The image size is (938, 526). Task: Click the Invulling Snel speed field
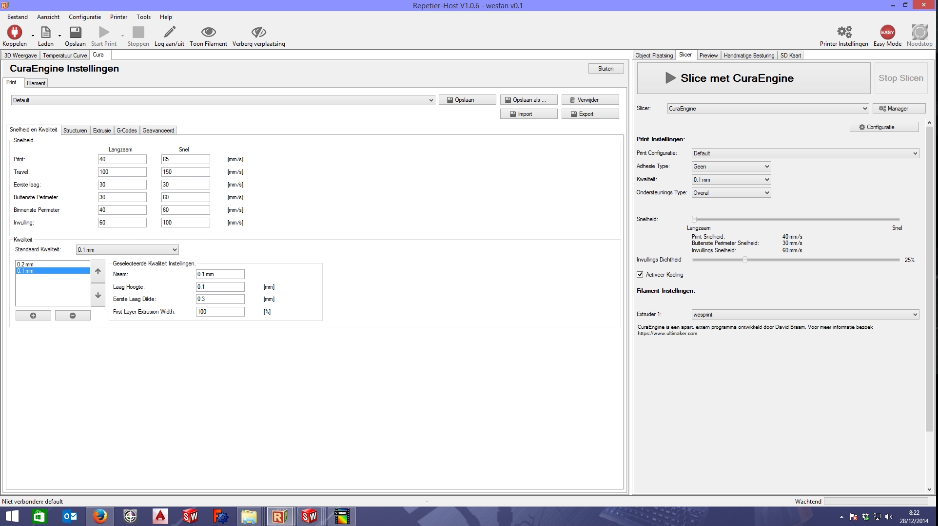click(185, 223)
